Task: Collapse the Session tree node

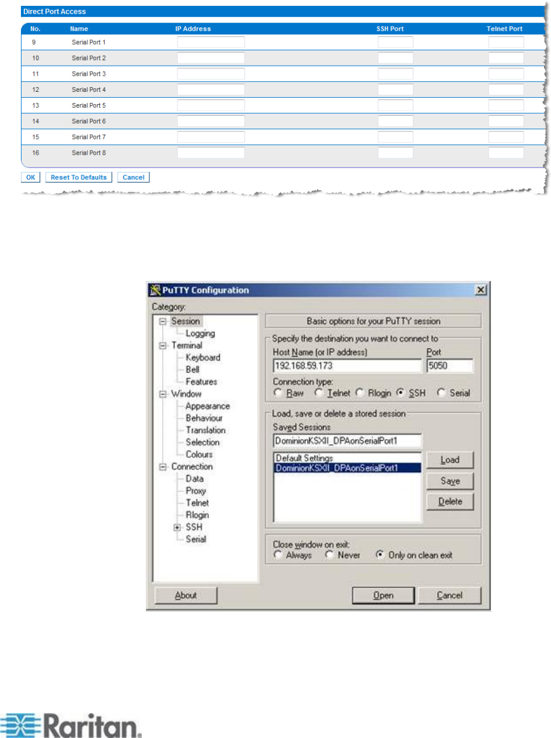Action: click(x=163, y=321)
